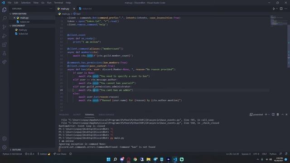Select the Terminal panel tab

pos(90,115)
